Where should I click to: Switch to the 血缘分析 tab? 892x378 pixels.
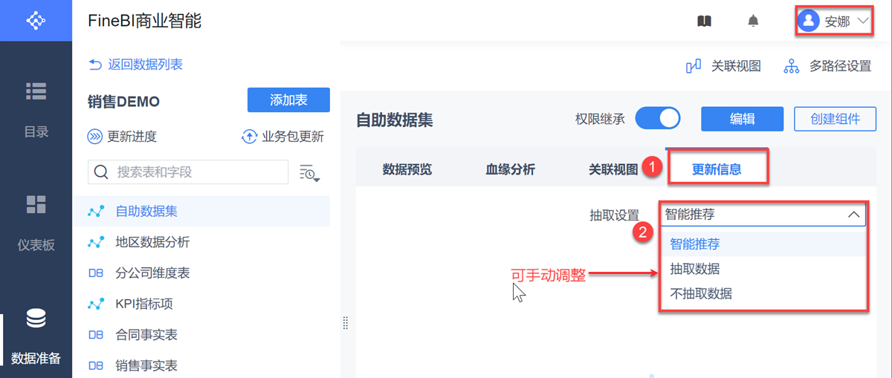click(x=510, y=169)
